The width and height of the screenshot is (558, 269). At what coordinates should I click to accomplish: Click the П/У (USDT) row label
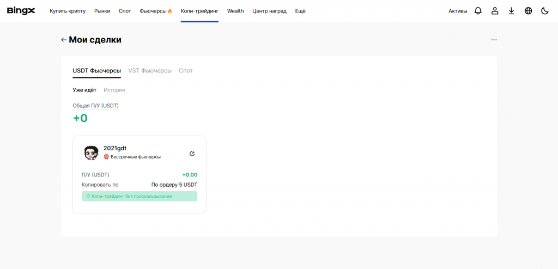click(95, 175)
